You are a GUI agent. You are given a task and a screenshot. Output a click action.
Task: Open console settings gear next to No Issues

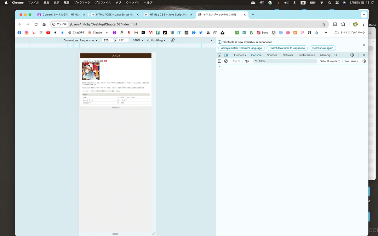(x=364, y=61)
